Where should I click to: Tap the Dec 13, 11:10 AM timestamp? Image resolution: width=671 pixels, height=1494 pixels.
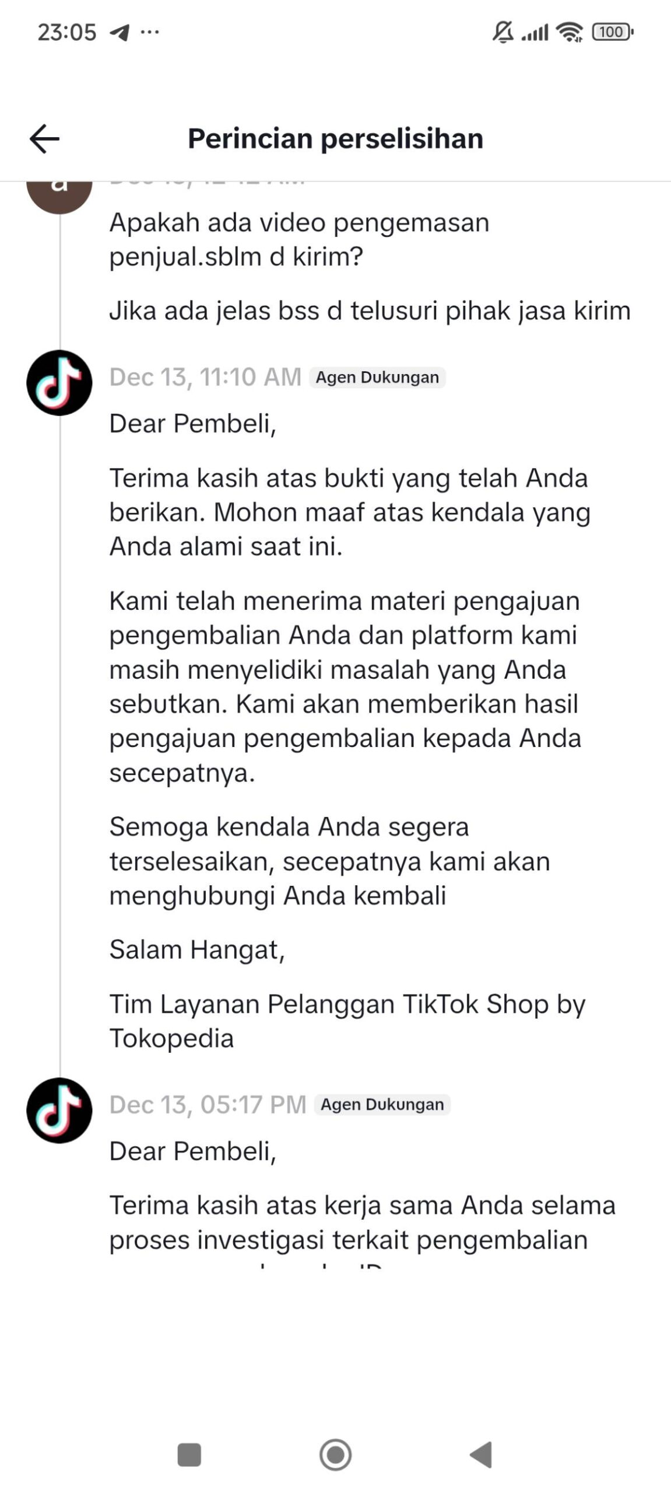click(205, 378)
